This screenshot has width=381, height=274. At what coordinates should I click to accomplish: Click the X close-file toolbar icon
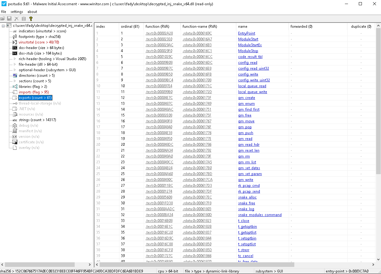(x=16, y=18)
